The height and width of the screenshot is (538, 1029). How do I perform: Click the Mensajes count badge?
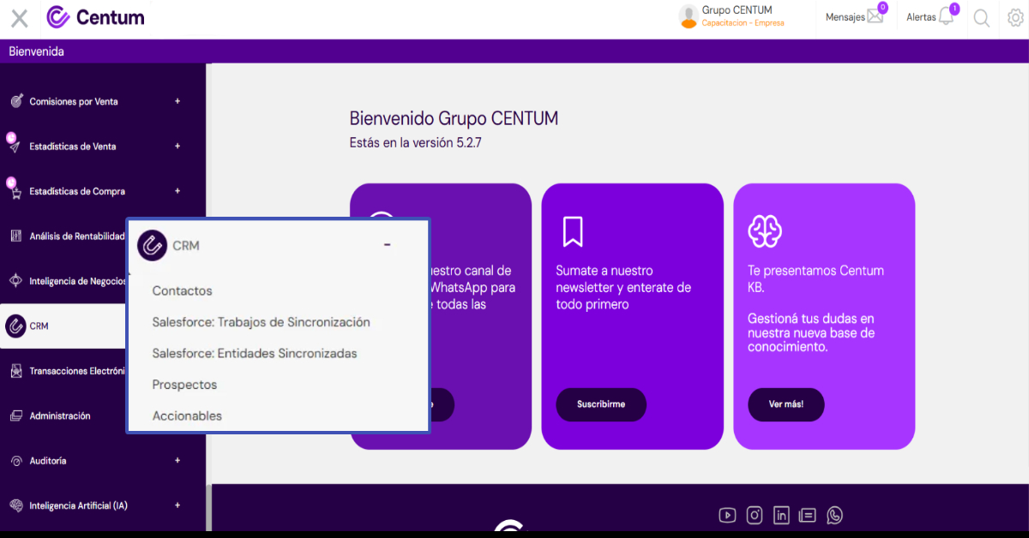(882, 8)
